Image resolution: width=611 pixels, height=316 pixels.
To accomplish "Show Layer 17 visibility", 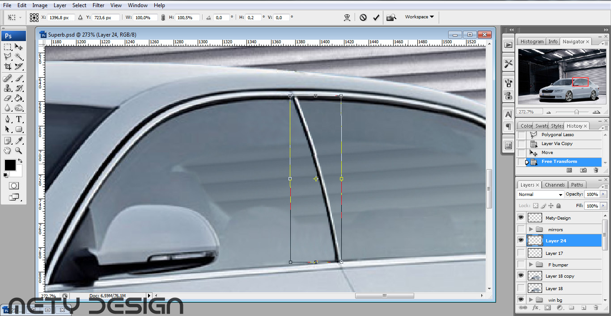I will (x=521, y=253).
